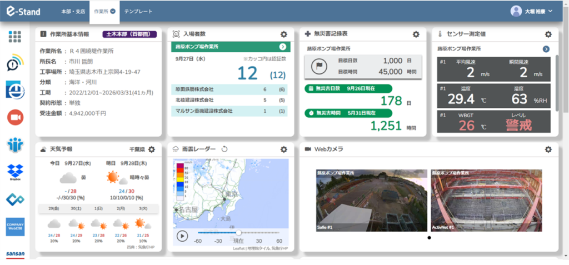Viewport: 569px width, 265px height.
Task: Click the rain radar timeline slider handle
Action: 239,233
